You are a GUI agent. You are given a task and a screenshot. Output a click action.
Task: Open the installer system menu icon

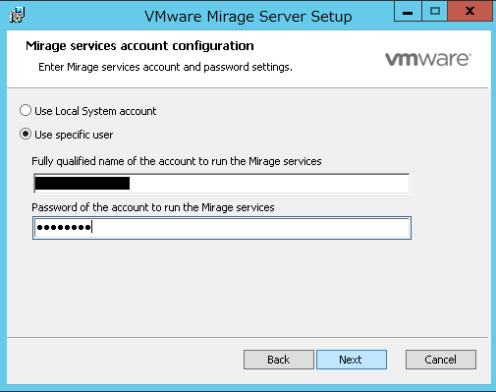click(x=17, y=15)
